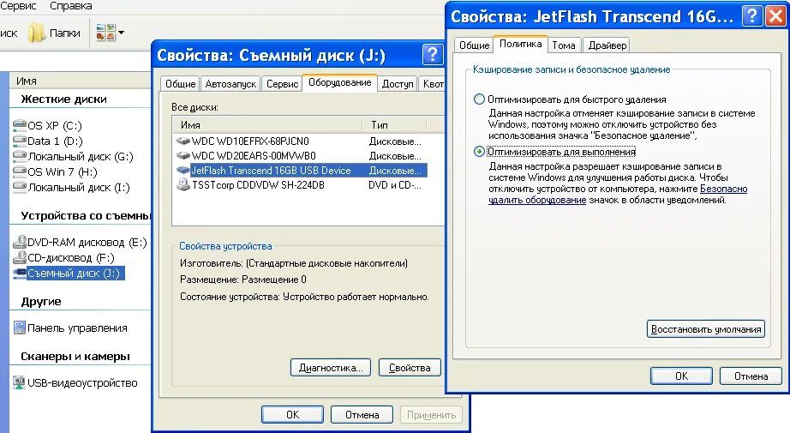Image resolution: width=790 pixels, height=433 pixels.
Task: Click help question icon in Съемный диск properties
Action: pos(433,54)
